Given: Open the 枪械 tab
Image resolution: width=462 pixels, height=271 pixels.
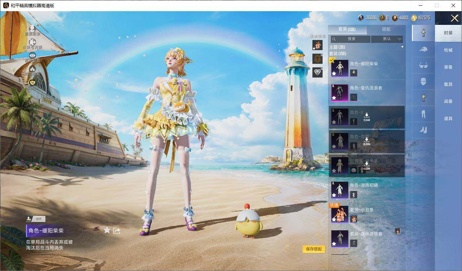Looking at the screenshot, I should click(448, 50).
